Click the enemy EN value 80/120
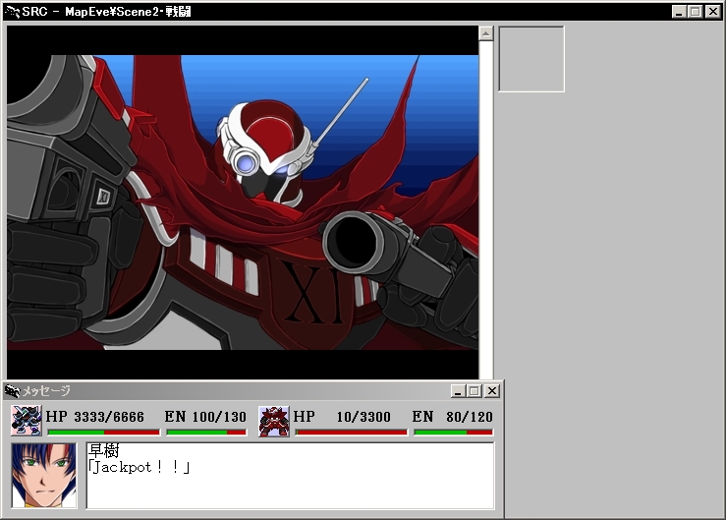This screenshot has height=520, width=726. [x=470, y=417]
